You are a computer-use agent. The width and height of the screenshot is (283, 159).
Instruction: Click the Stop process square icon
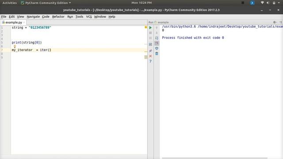(x=150, y=33)
